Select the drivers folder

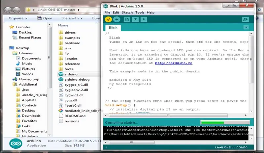click(67, 33)
